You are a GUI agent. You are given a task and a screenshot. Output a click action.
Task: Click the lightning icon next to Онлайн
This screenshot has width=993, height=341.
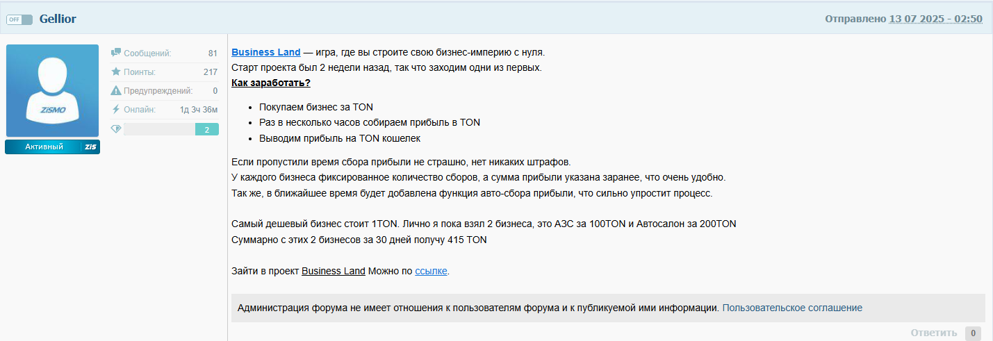pyautogui.click(x=116, y=109)
